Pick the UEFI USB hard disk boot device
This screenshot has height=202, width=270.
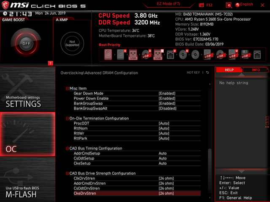(x=232, y=55)
